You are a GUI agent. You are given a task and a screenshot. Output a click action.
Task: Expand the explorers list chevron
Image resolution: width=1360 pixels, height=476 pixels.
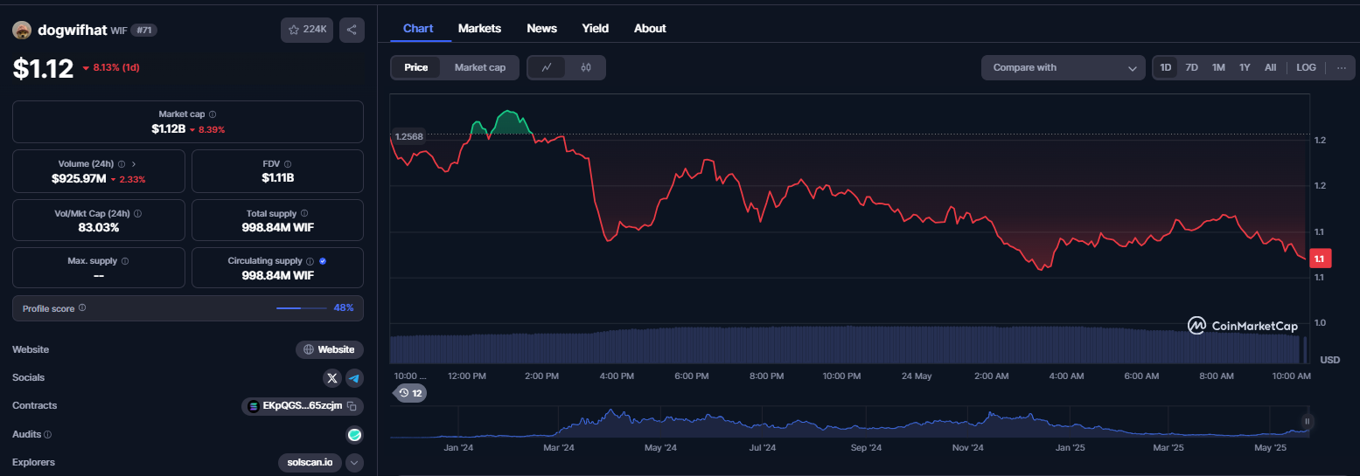pyautogui.click(x=354, y=463)
